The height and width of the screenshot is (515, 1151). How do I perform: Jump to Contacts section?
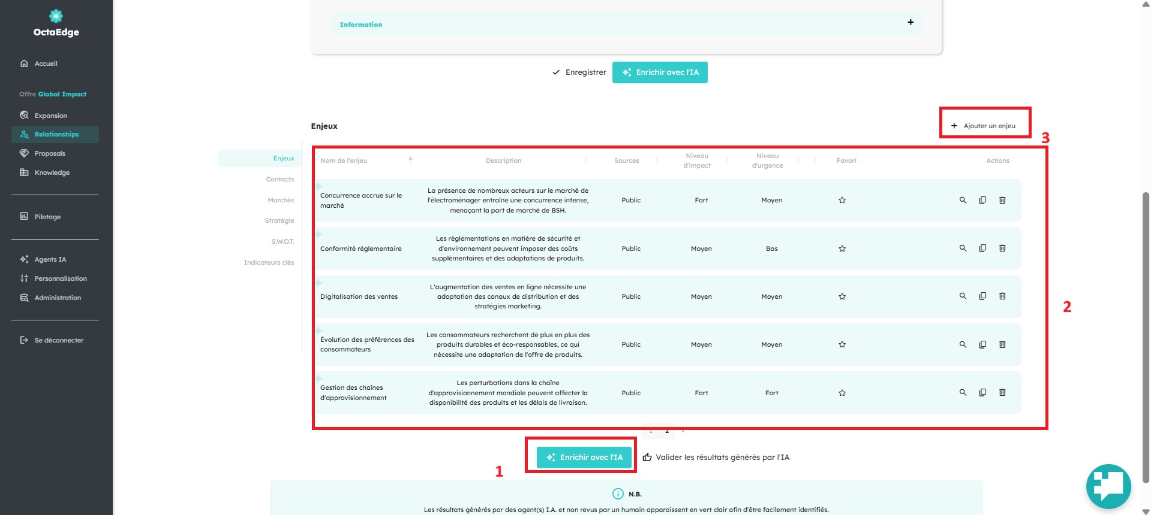coord(280,179)
